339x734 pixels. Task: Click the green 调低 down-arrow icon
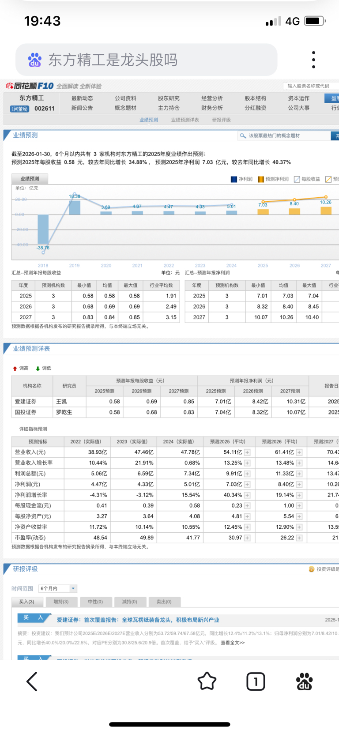(x=38, y=369)
